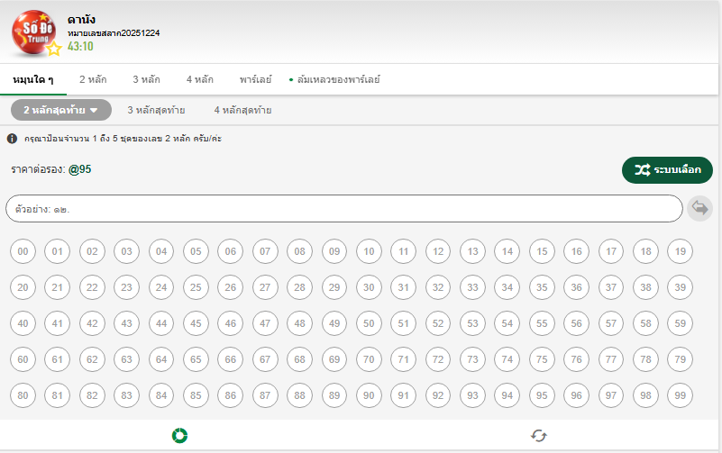Choose number 36 circle
The width and height of the screenshot is (722, 453).
coord(577,287)
